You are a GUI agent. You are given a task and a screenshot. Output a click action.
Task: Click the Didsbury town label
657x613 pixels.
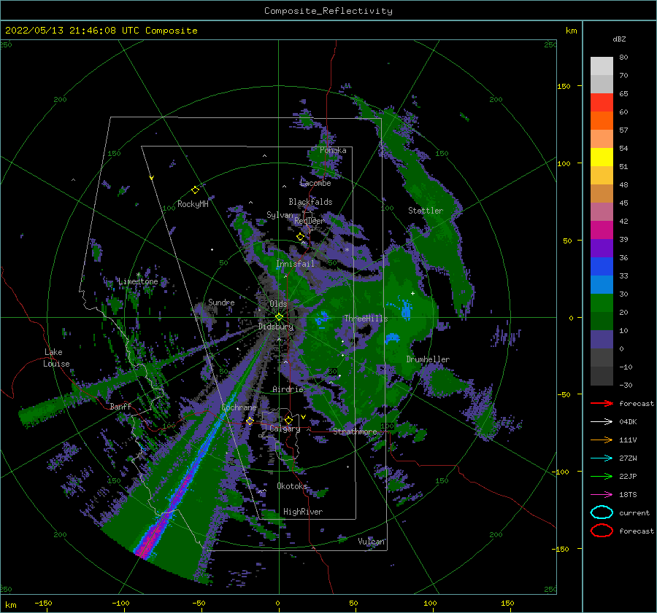(x=276, y=327)
